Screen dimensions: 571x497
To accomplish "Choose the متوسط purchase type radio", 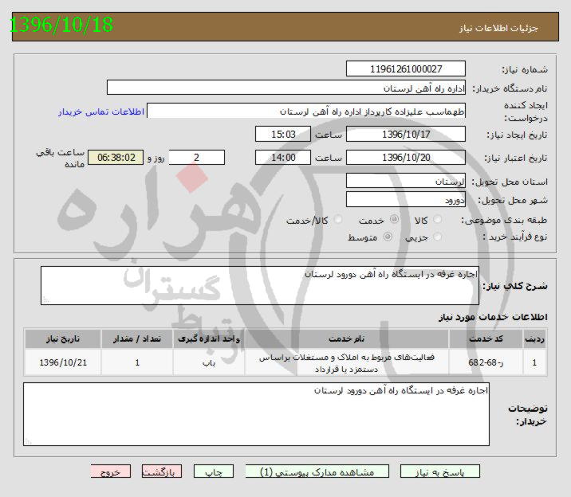I will 388,237.
